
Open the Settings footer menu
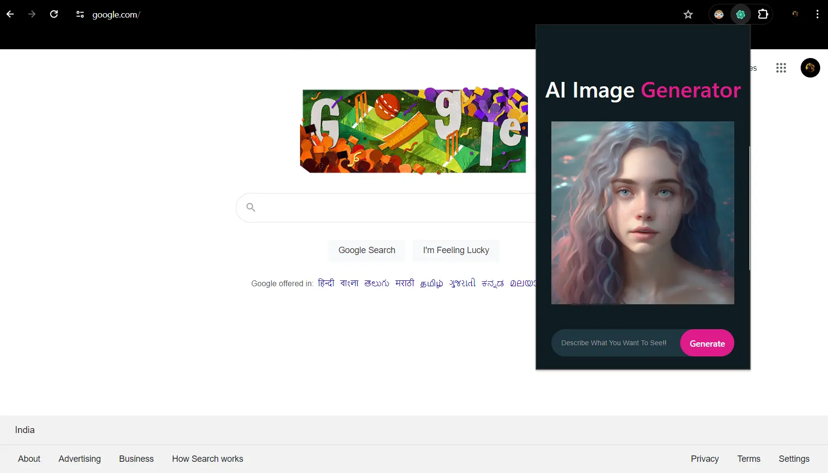[794, 459]
